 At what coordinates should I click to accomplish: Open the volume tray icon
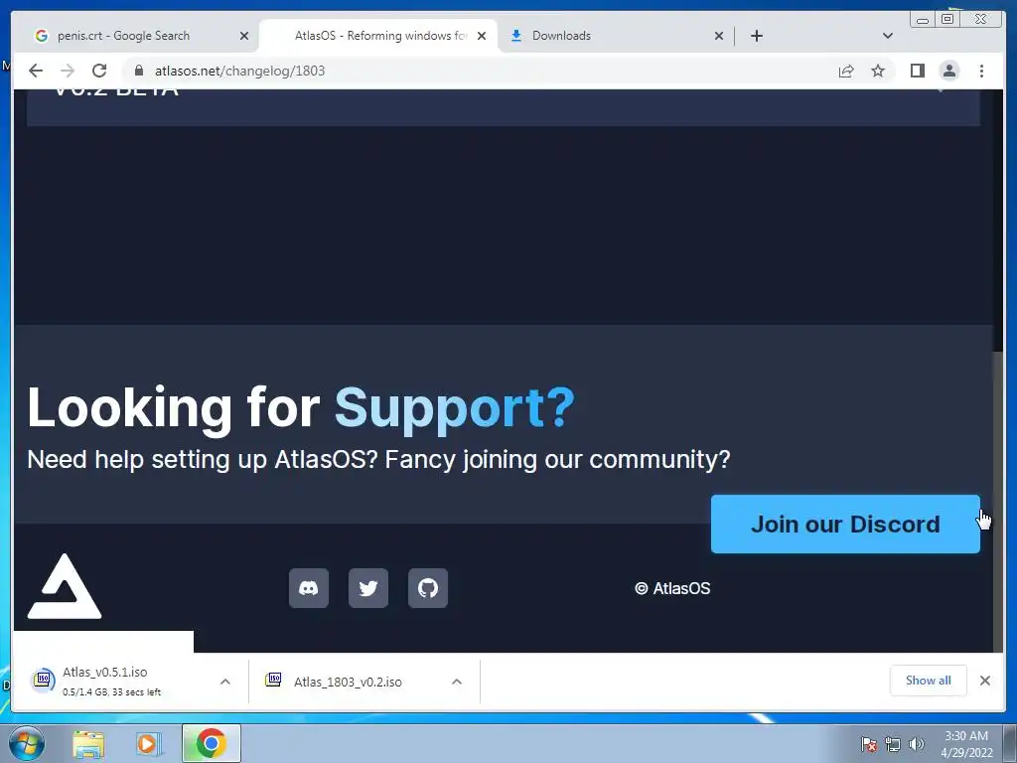[x=917, y=744]
